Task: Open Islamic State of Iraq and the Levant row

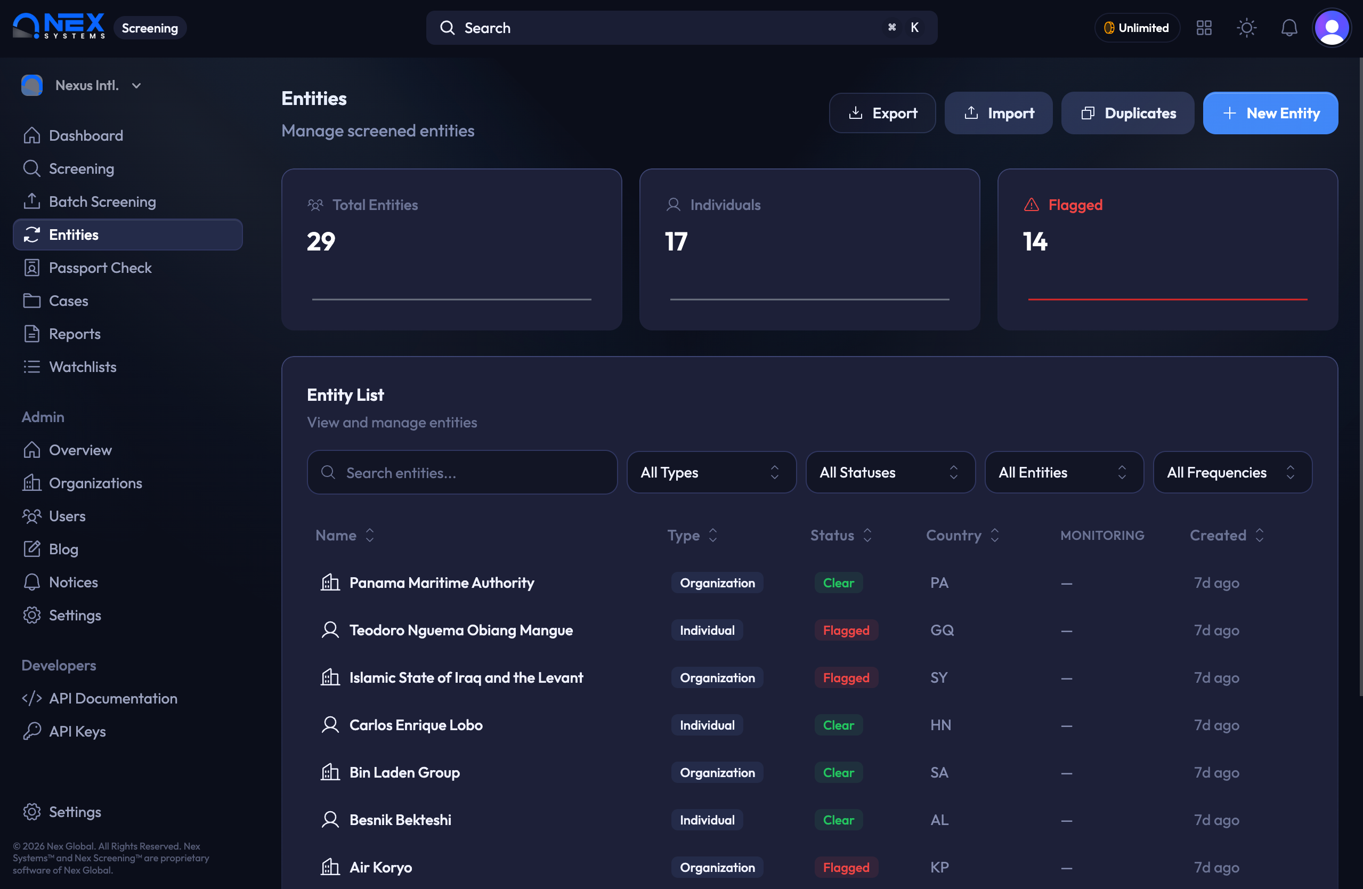Action: coord(809,677)
